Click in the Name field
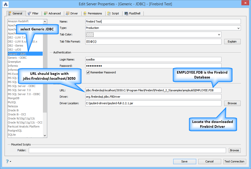This screenshot has height=169, width=251. pyautogui.click(x=163, y=22)
